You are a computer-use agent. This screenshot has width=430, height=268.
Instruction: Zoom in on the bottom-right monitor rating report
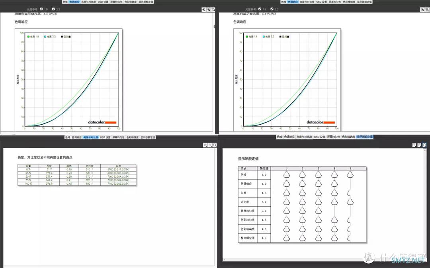(x=414, y=145)
